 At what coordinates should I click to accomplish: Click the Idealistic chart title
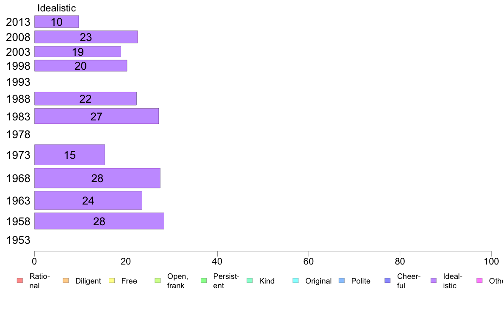pyautogui.click(x=56, y=8)
